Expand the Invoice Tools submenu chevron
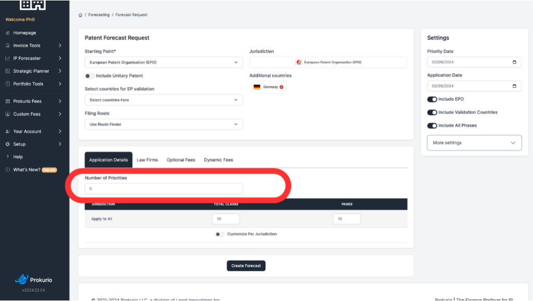 point(60,45)
